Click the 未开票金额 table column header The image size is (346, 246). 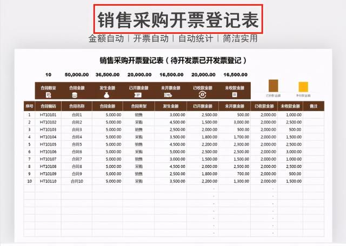[235, 106]
